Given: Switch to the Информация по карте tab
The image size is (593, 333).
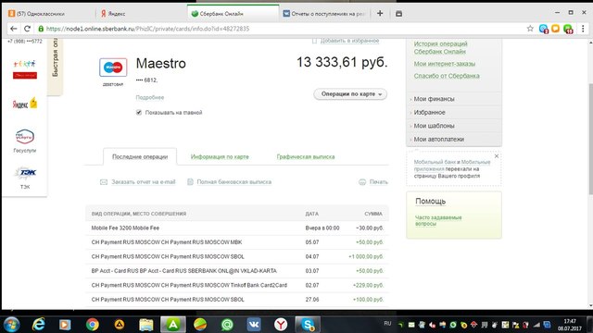Looking at the screenshot, I should click(220, 156).
